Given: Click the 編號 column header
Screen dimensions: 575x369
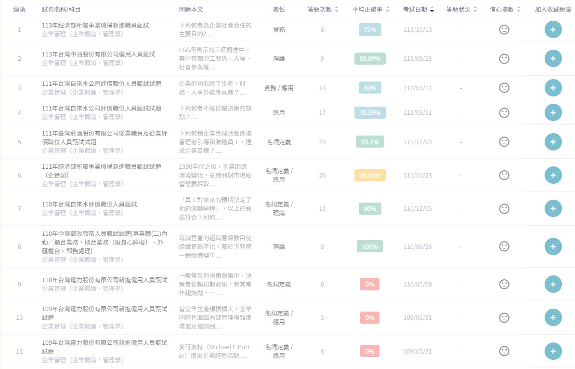Looking at the screenshot, I should click(x=19, y=10).
